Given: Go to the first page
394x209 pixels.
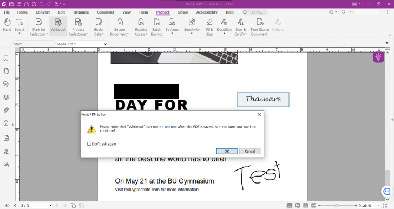Looking at the screenshot, I should pyautogui.click(x=7, y=205).
